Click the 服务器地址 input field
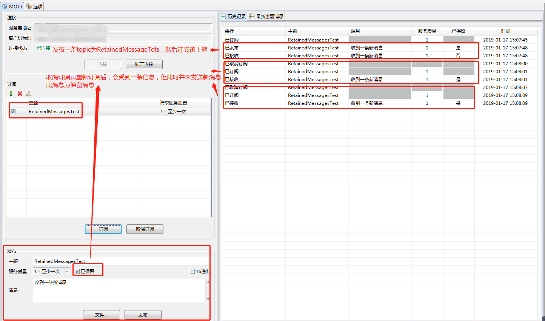 click(123, 28)
